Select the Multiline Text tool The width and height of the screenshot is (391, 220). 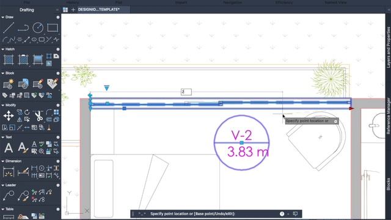click(x=9, y=148)
